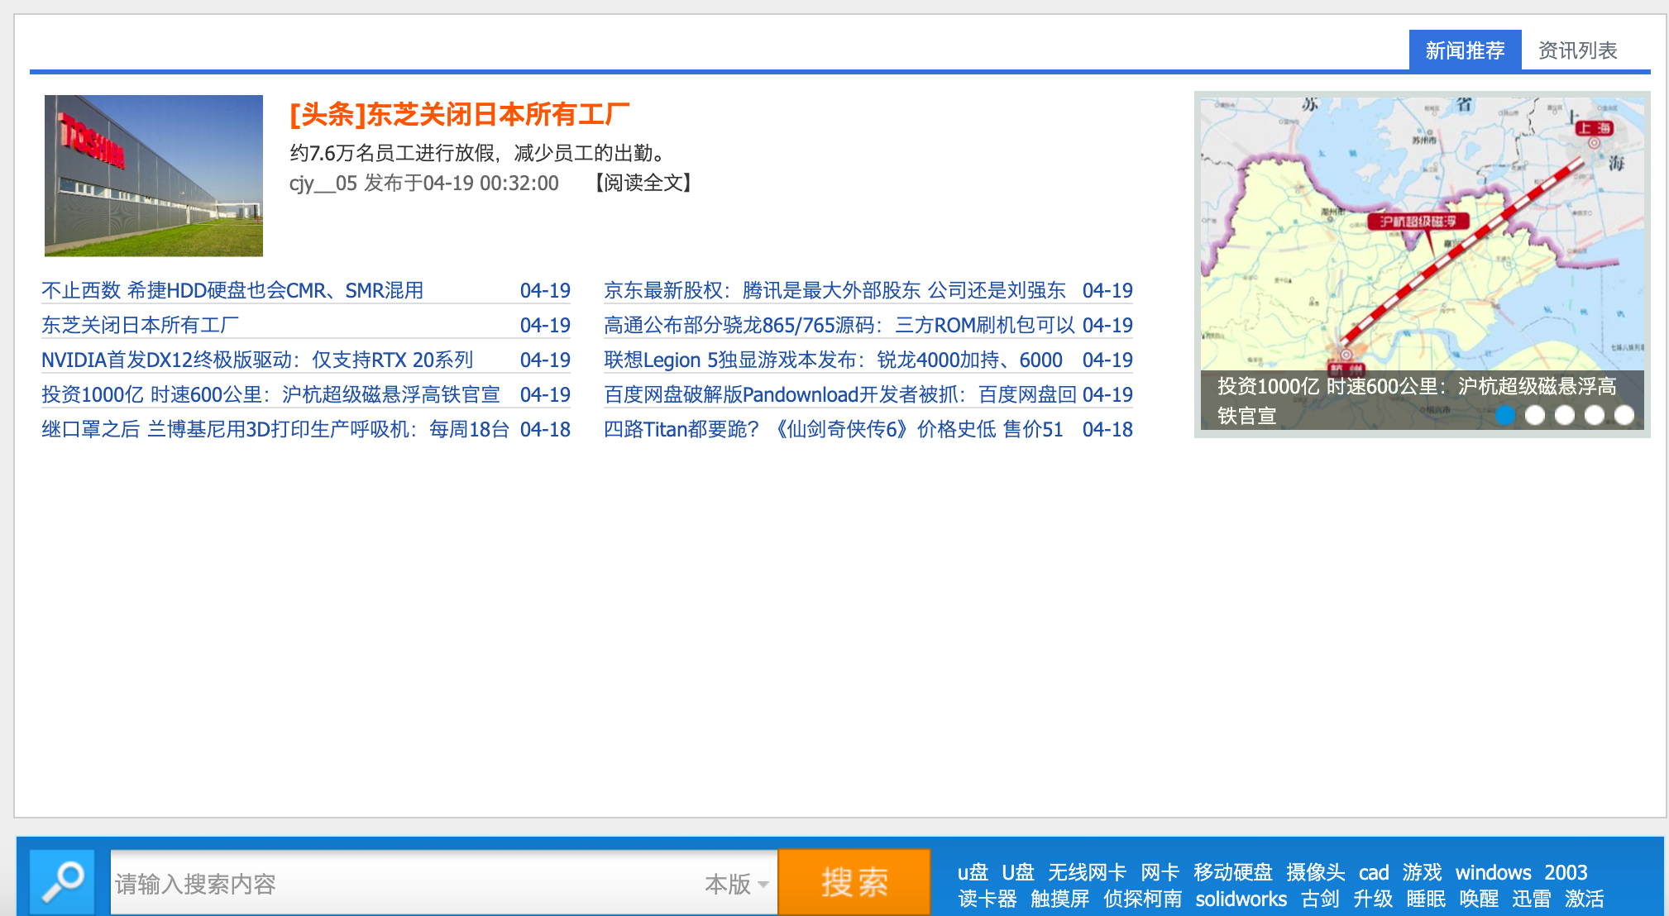The width and height of the screenshot is (1669, 916).
Task: Select the fifth slideshow dot
Action: (x=1624, y=415)
